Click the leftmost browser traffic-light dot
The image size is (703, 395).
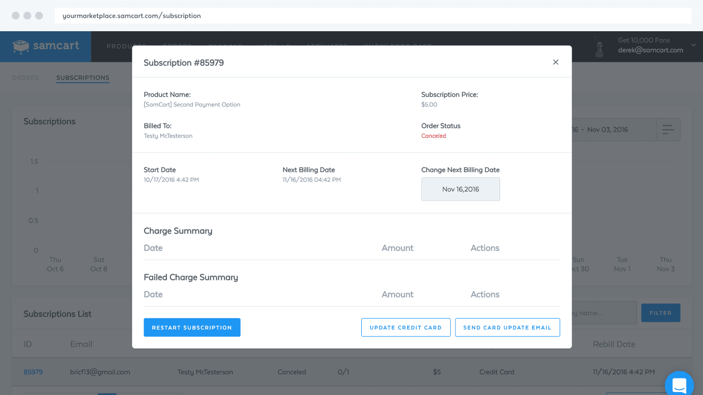[x=15, y=15]
